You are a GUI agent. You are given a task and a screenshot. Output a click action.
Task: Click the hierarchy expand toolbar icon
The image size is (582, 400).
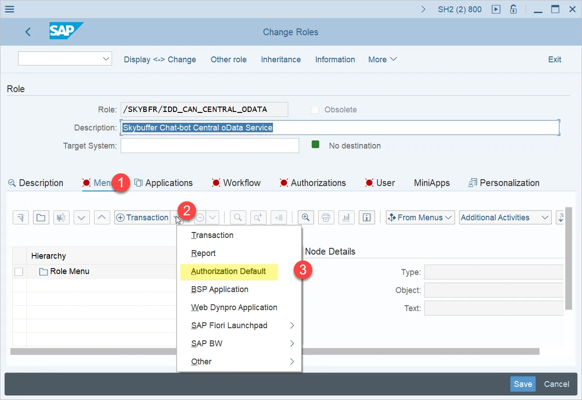tap(21, 218)
